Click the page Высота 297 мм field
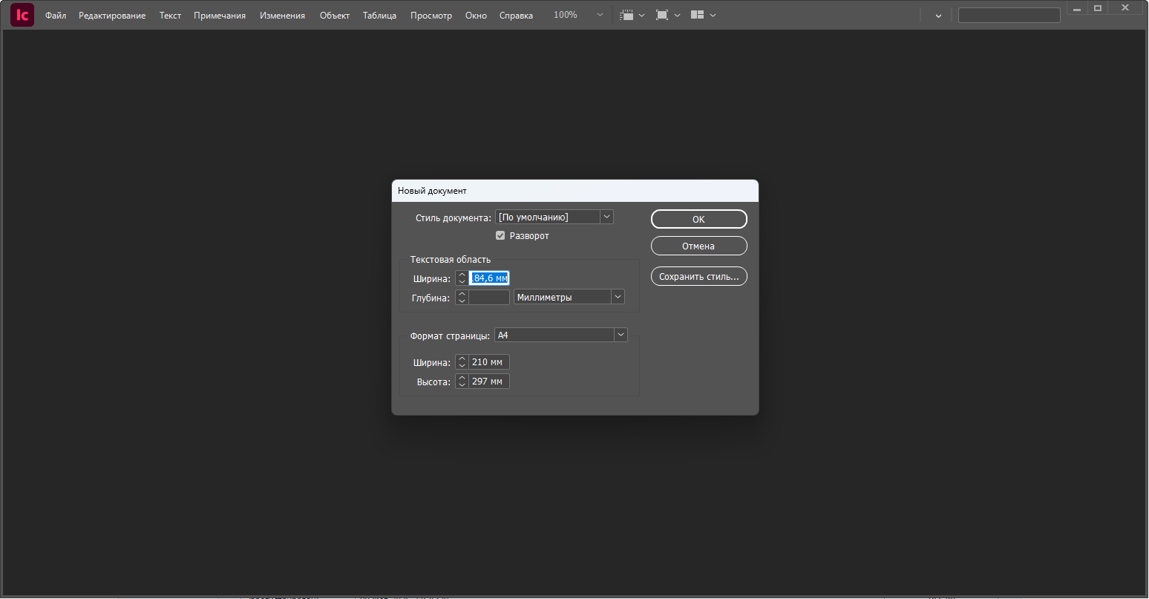1149x599 pixels. point(489,382)
